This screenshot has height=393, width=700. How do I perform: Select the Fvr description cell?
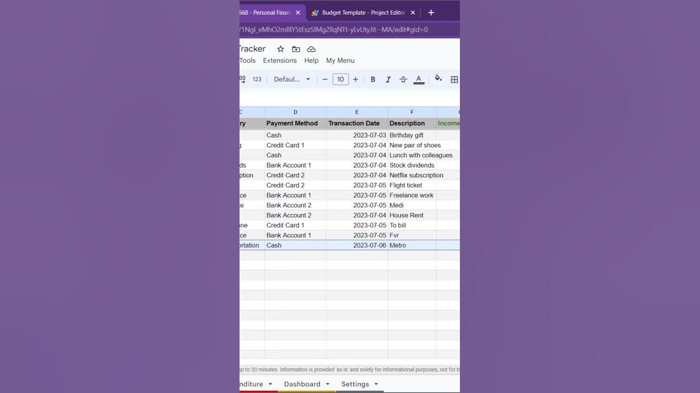(412, 235)
